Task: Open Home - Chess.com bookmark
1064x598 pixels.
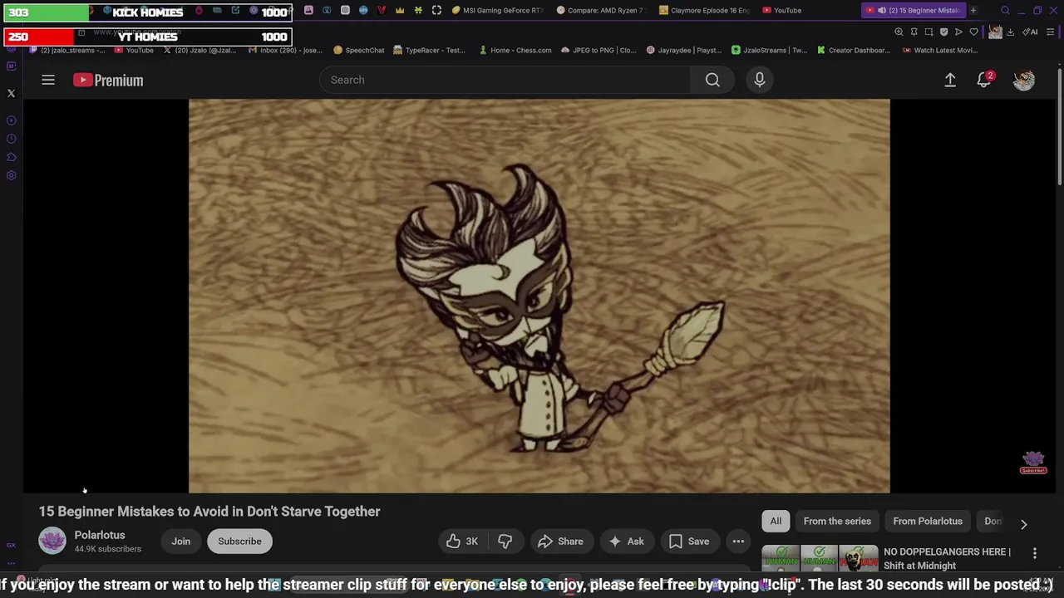Action: [515, 50]
